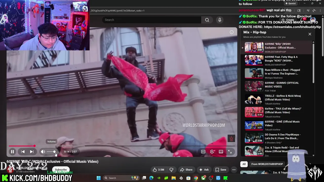This screenshot has width=324, height=182.
Task: Open the blue share app on the taskbar
Action: [x=218, y=178]
